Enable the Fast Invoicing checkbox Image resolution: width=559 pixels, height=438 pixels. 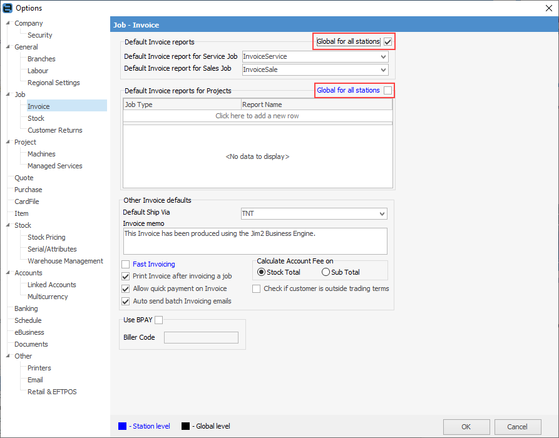(x=126, y=265)
